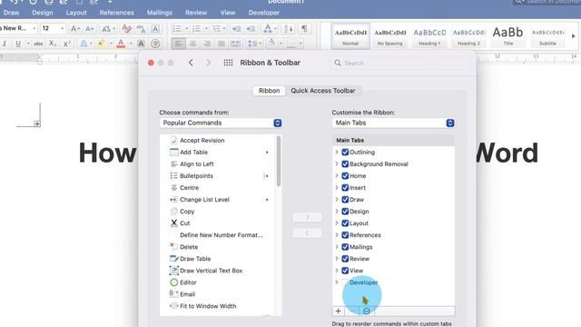Uncheck the Home tab checkbox
The width and height of the screenshot is (581, 327).
pyautogui.click(x=345, y=175)
